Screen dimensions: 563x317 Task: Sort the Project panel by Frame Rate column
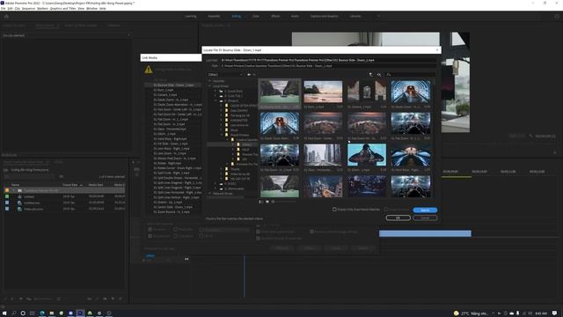pos(70,185)
